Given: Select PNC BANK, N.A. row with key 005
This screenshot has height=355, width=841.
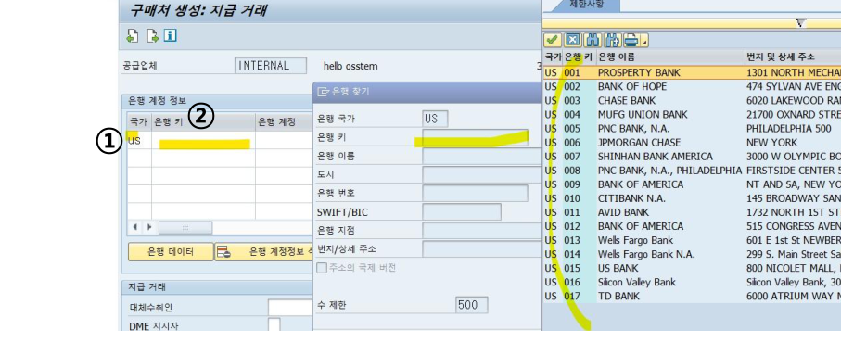Looking at the screenshot, I should [692, 128].
